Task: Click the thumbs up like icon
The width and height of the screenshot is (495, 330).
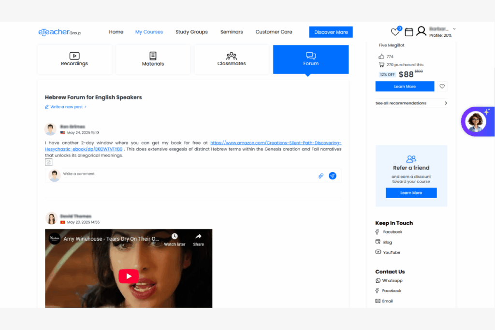Action: click(381, 57)
